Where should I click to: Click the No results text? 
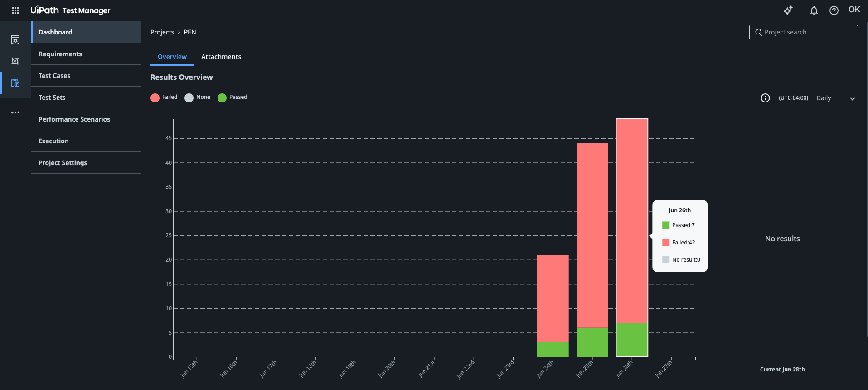pyautogui.click(x=782, y=239)
